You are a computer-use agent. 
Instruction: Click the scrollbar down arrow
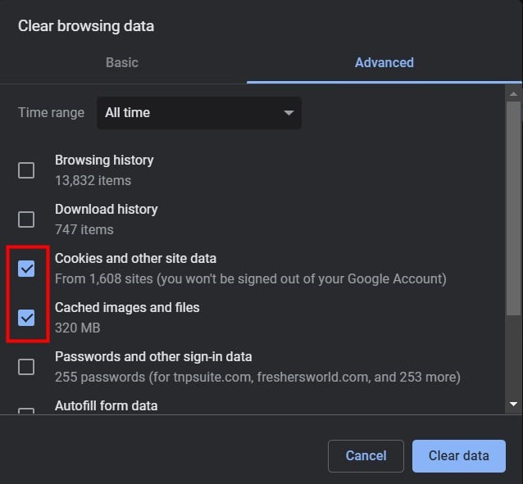514,404
